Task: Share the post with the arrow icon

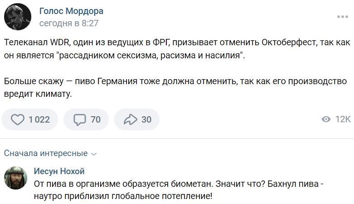Action: pyautogui.click(x=131, y=119)
